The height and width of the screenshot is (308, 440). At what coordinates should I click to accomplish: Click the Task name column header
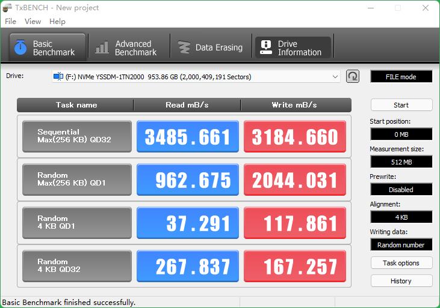click(x=75, y=105)
